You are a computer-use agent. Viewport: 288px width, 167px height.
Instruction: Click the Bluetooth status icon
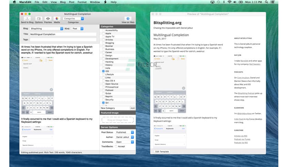pyautogui.click(x=224, y=2)
